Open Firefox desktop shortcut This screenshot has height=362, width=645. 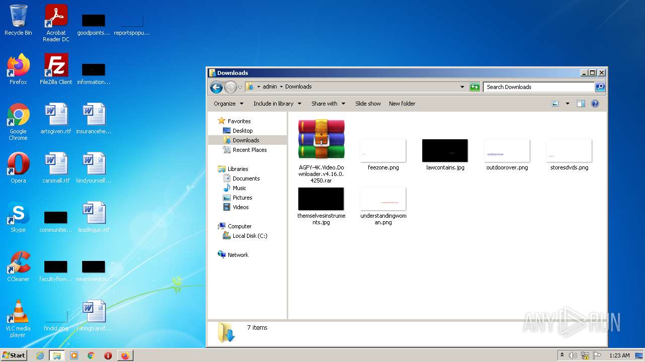[x=18, y=69]
